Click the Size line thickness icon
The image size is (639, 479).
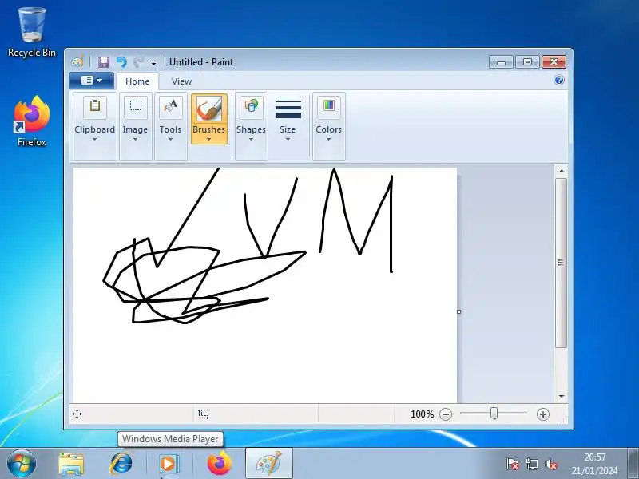pyautogui.click(x=288, y=107)
